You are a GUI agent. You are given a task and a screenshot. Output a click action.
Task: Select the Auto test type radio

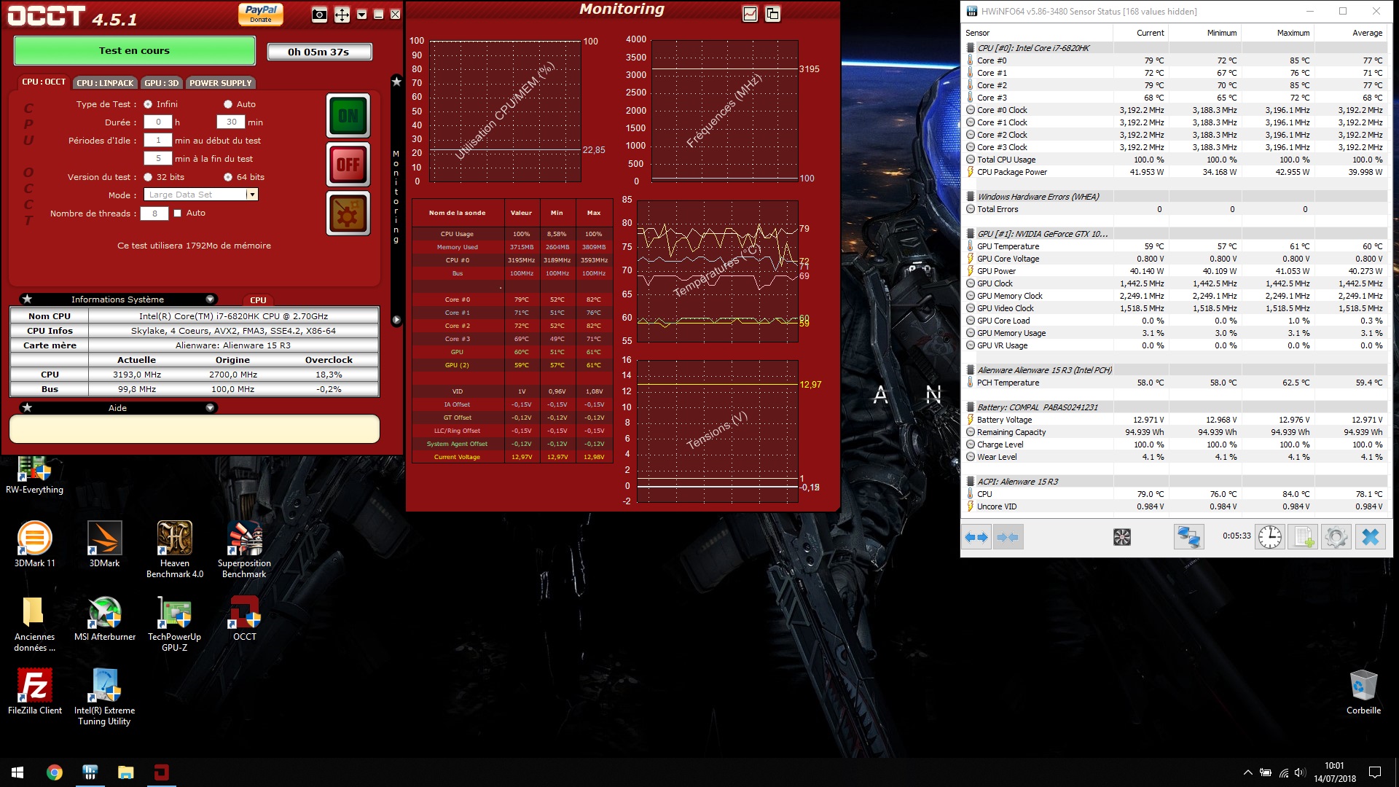(x=228, y=104)
